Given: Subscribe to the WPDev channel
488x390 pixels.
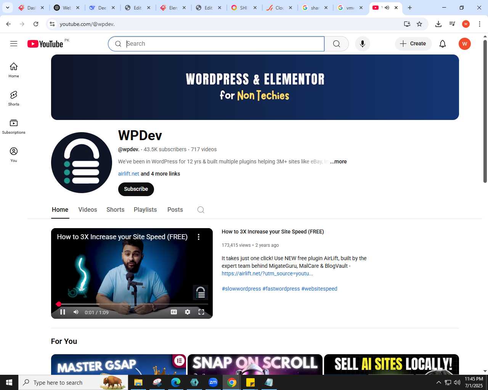Looking at the screenshot, I should click(x=136, y=189).
